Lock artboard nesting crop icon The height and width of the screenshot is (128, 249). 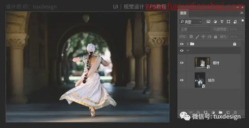pos(209,37)
